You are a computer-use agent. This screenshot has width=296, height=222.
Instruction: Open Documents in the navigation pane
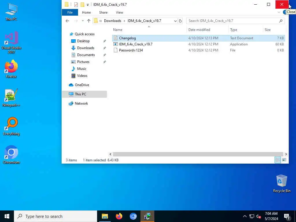[x=86, y=55]
